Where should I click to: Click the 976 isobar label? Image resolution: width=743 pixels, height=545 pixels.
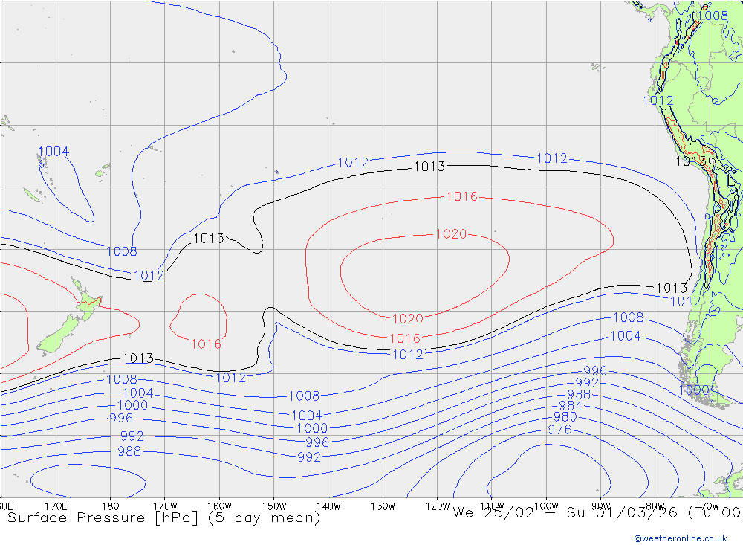pyautogui.click(x=560, y=429)
